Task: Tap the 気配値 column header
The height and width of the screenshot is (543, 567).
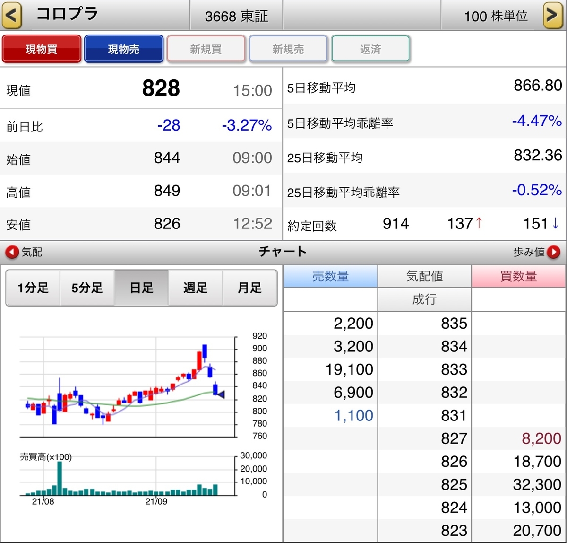Action: point(424,276)
